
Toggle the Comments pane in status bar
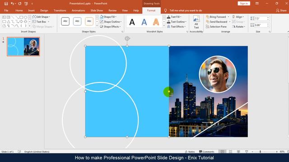[x=207, y=152]
